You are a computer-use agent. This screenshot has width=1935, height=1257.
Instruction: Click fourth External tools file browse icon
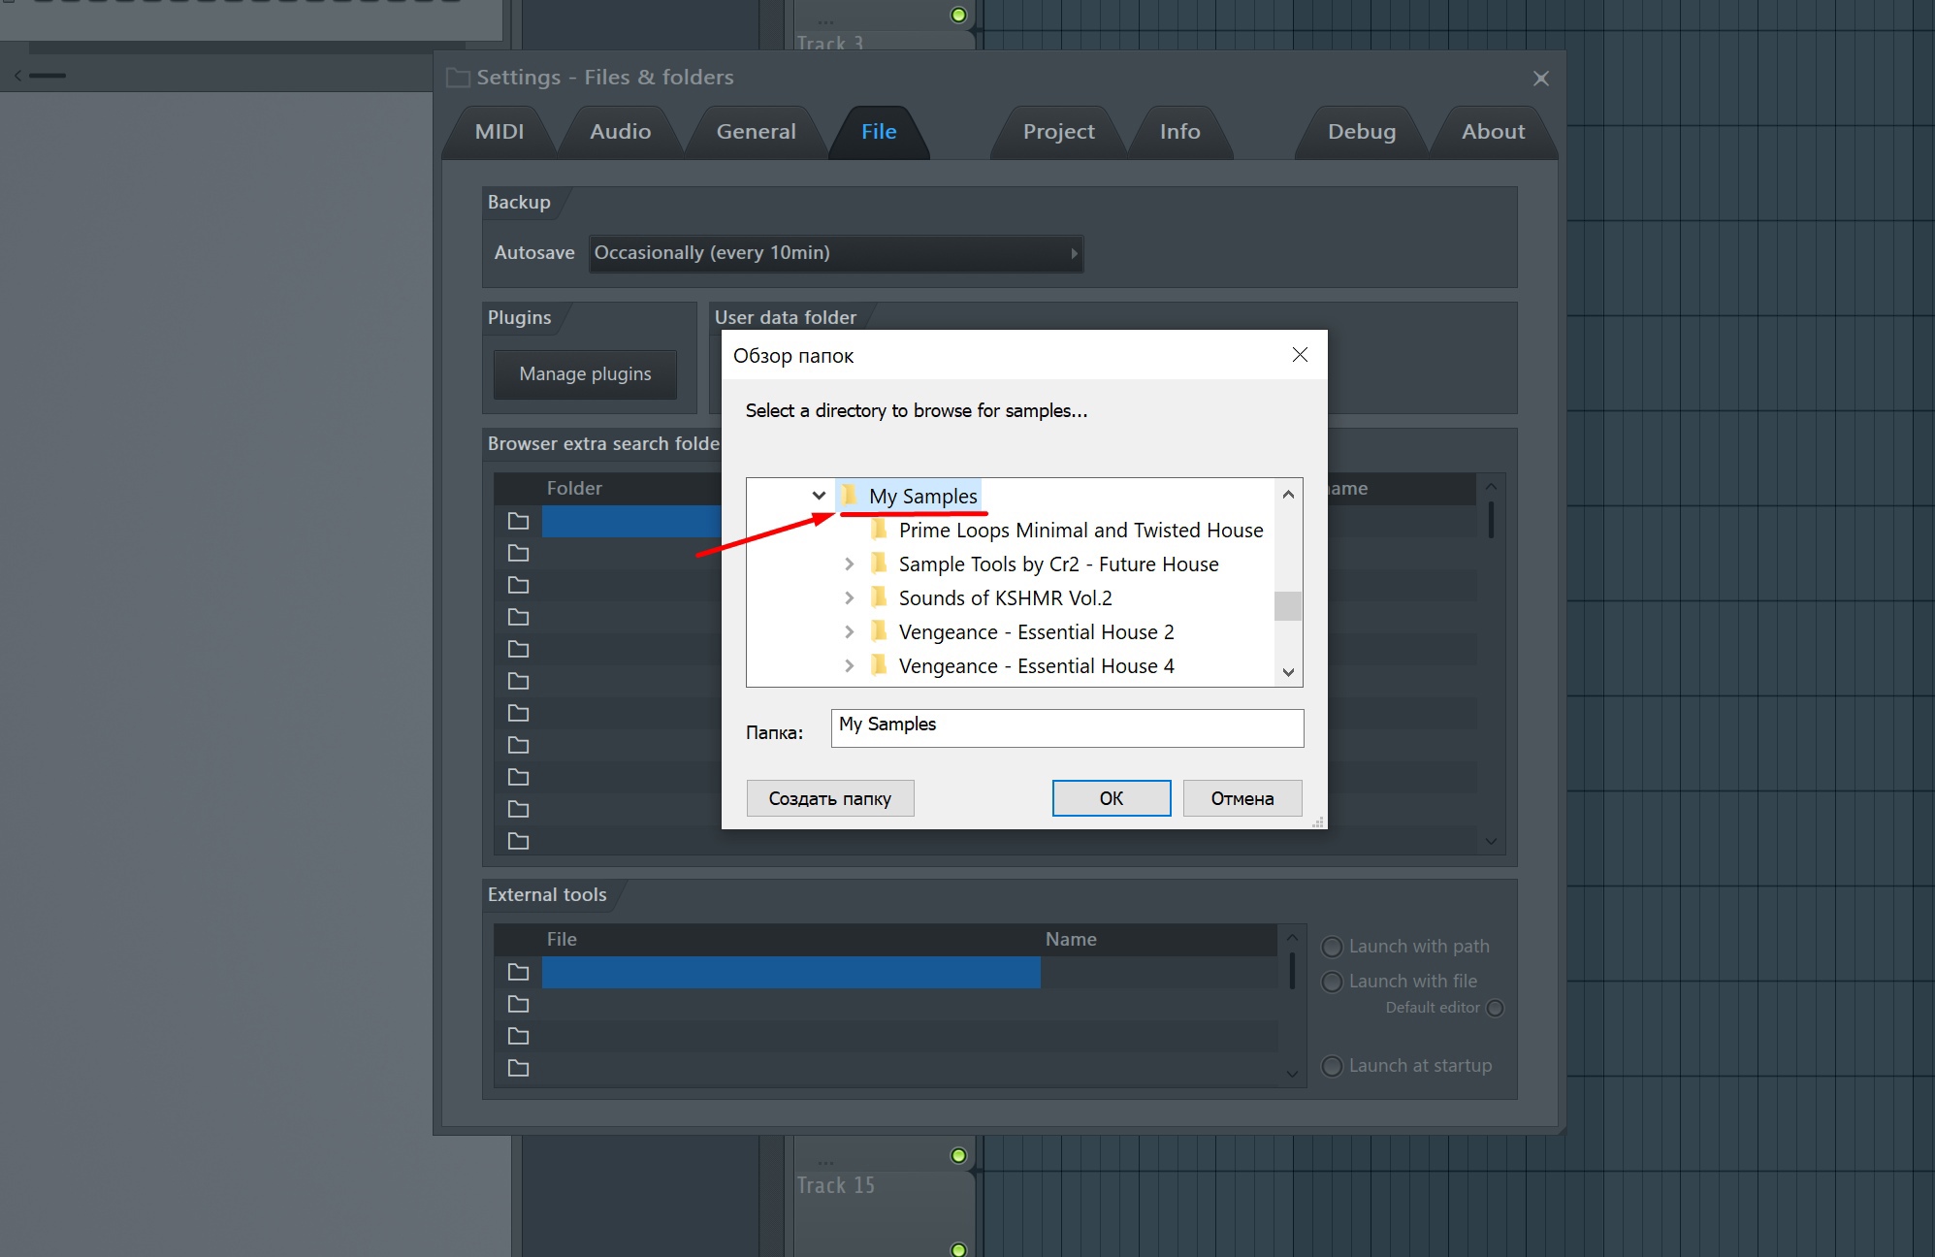click(519, 1068)
